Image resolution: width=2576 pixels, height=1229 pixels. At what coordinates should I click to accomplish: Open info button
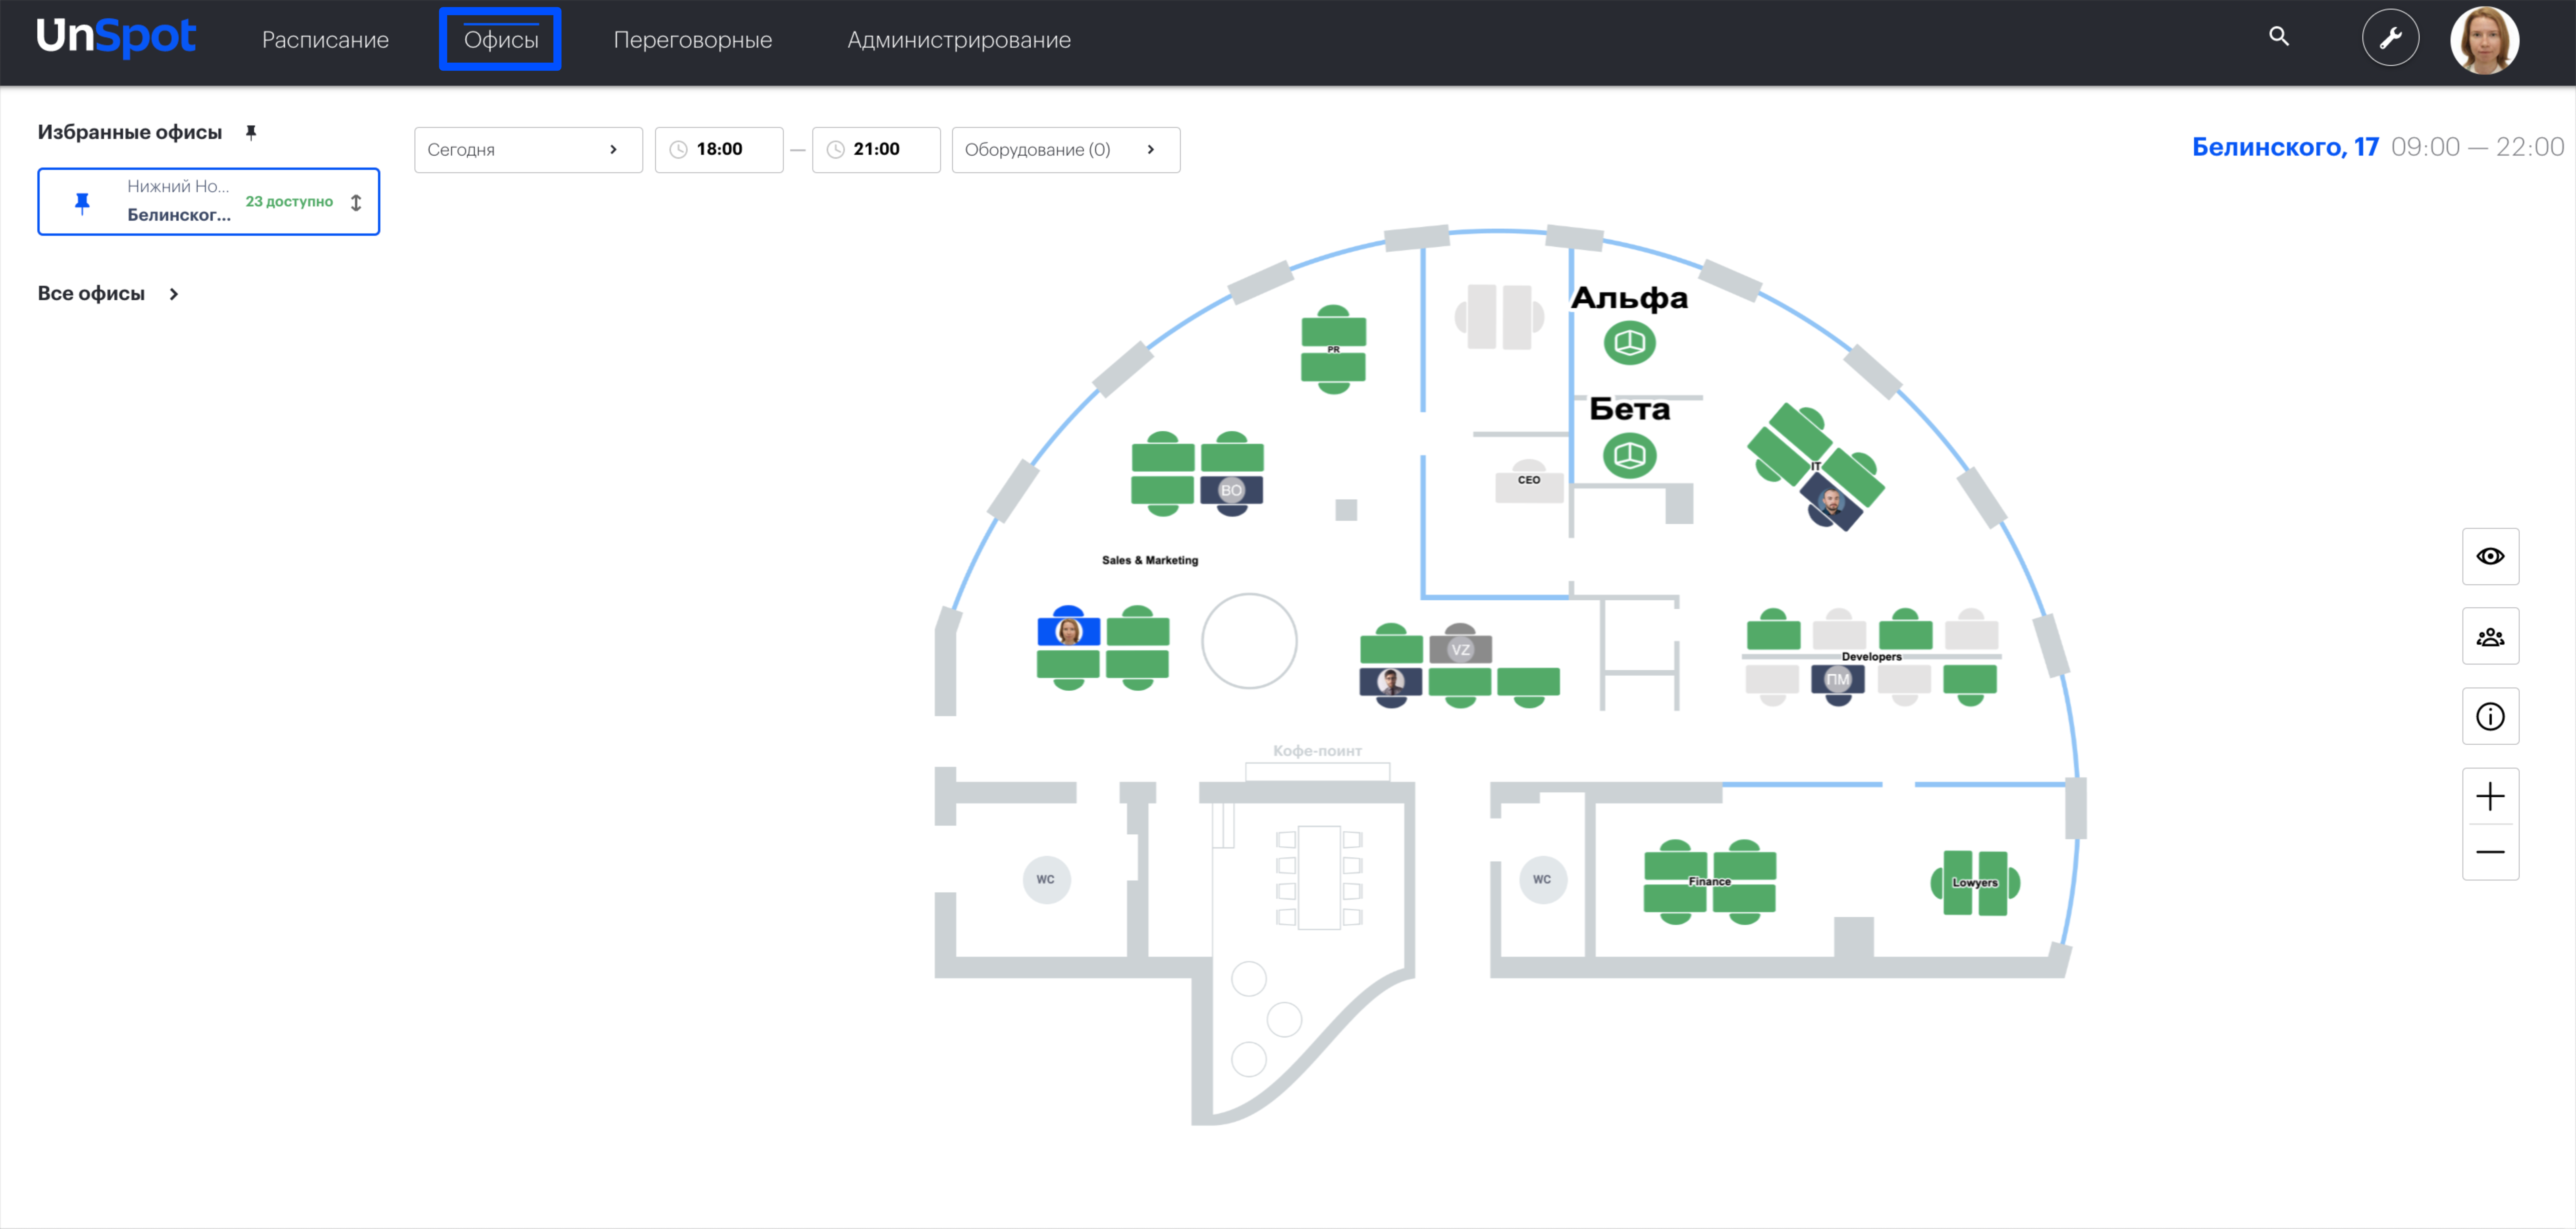point(2489,716)
